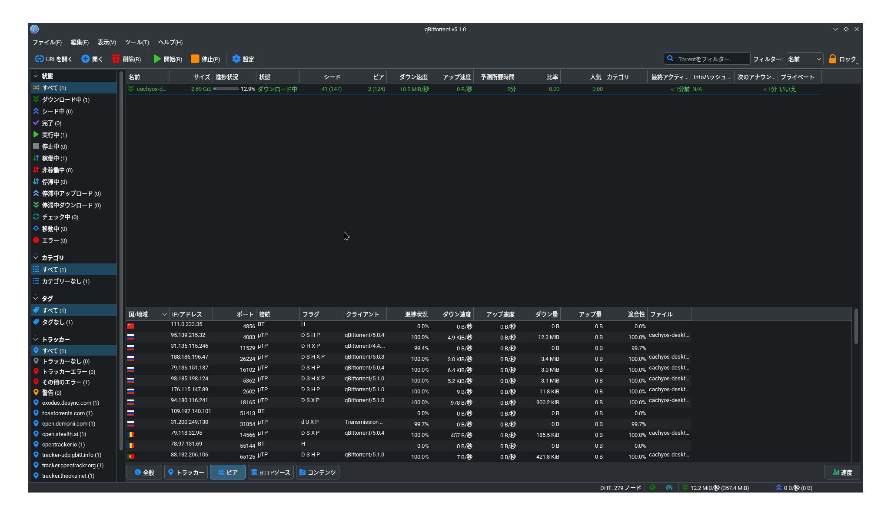Select 停滞中アップロード (0) status filter
The height and width of the screenshot is (526, 891).
point(74,193)
